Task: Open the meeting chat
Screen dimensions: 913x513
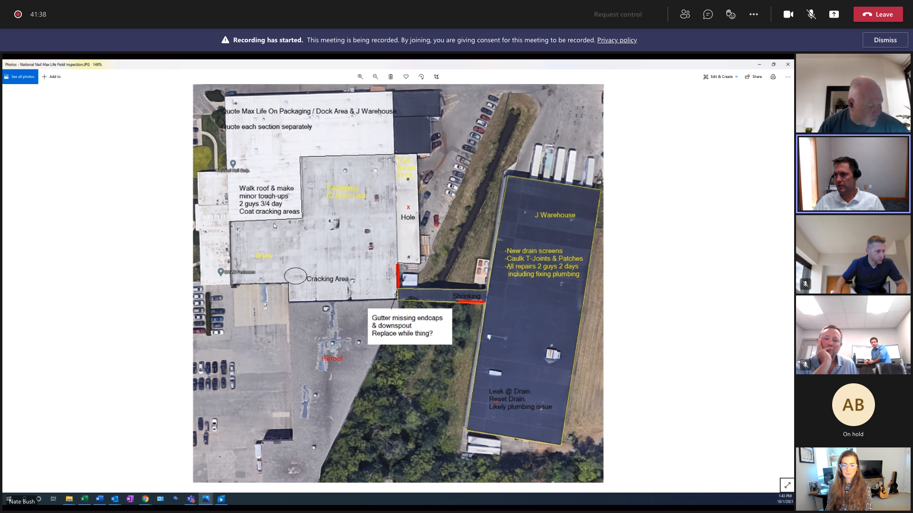Action: [708, 14]
